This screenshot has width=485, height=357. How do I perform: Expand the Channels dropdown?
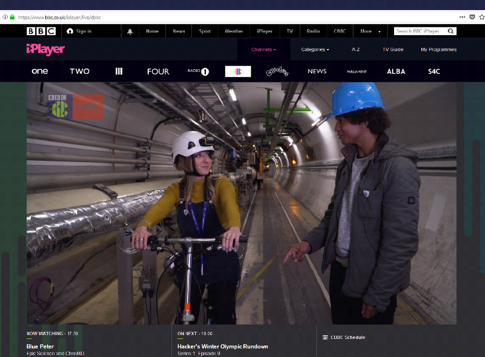pyautogui.click(x=264, y=50)
